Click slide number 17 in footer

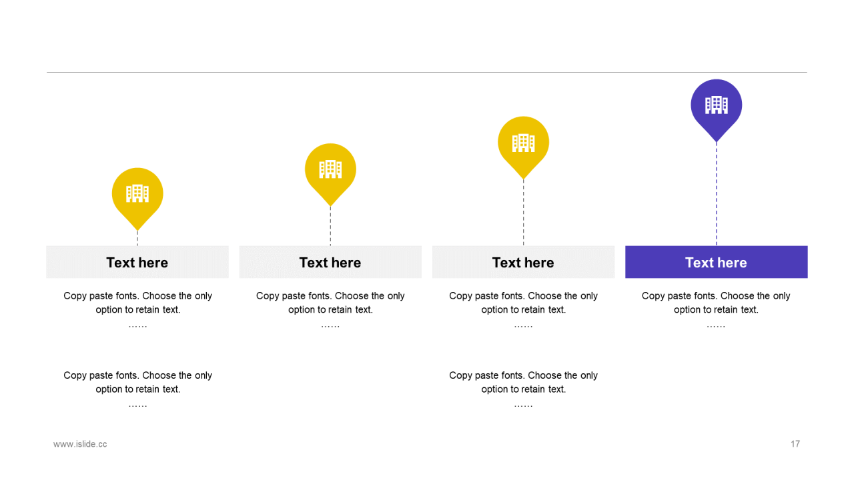click(x=795, y=444)
